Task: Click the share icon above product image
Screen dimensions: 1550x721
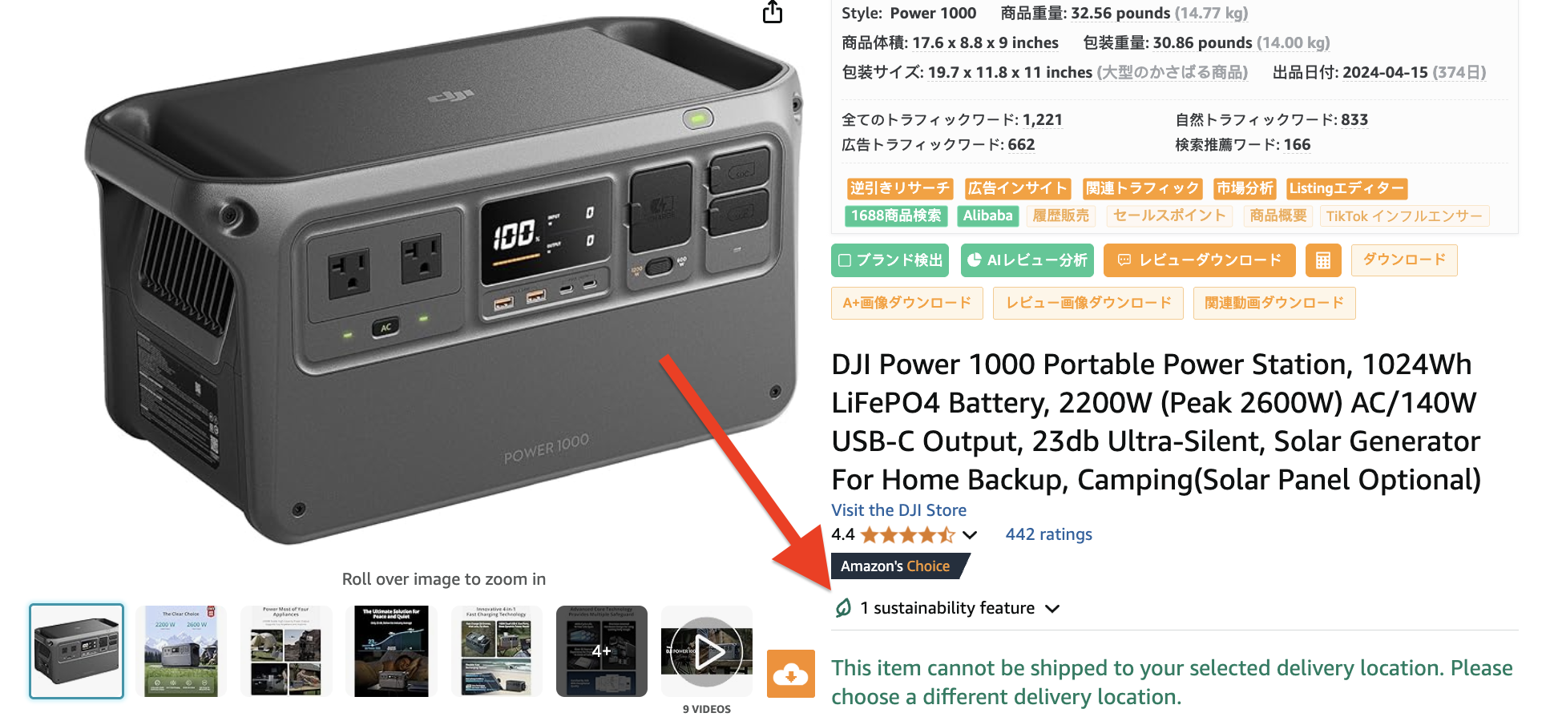Action: (x=773, y=11)
